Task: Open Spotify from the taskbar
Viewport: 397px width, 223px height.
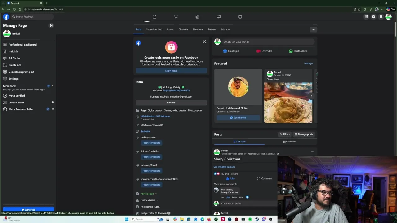Action: coord(250,219)
